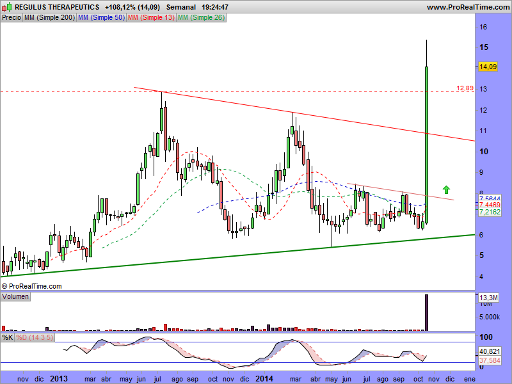Click the ene month label on time axis
Image resolution: width=512 pixels, height=384 pixels.
470,379
